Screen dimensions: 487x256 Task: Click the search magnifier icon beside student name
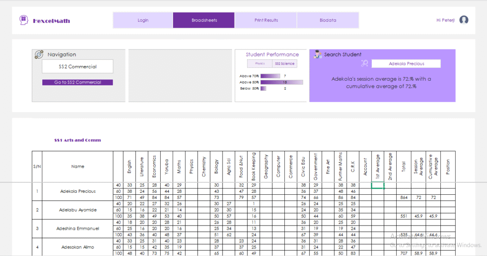pos(365,64)
